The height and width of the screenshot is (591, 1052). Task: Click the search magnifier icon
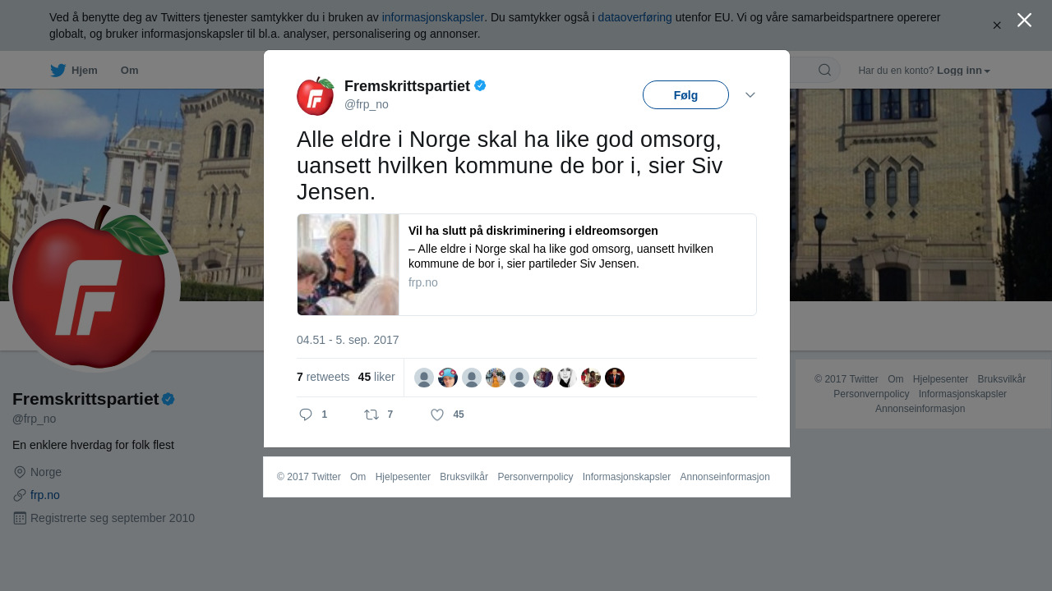pos(824,70)
